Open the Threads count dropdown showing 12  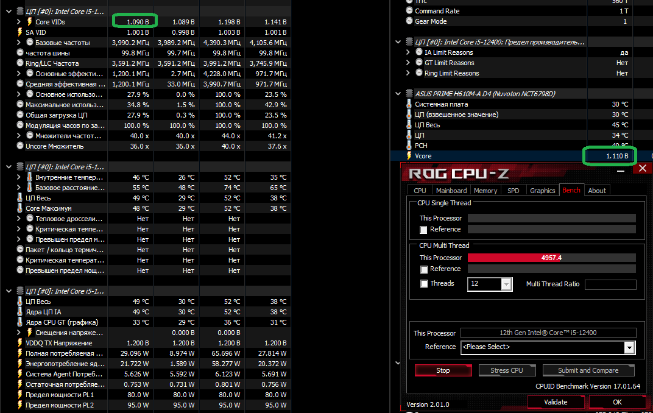pyautogui.click(x=506, y=284)
